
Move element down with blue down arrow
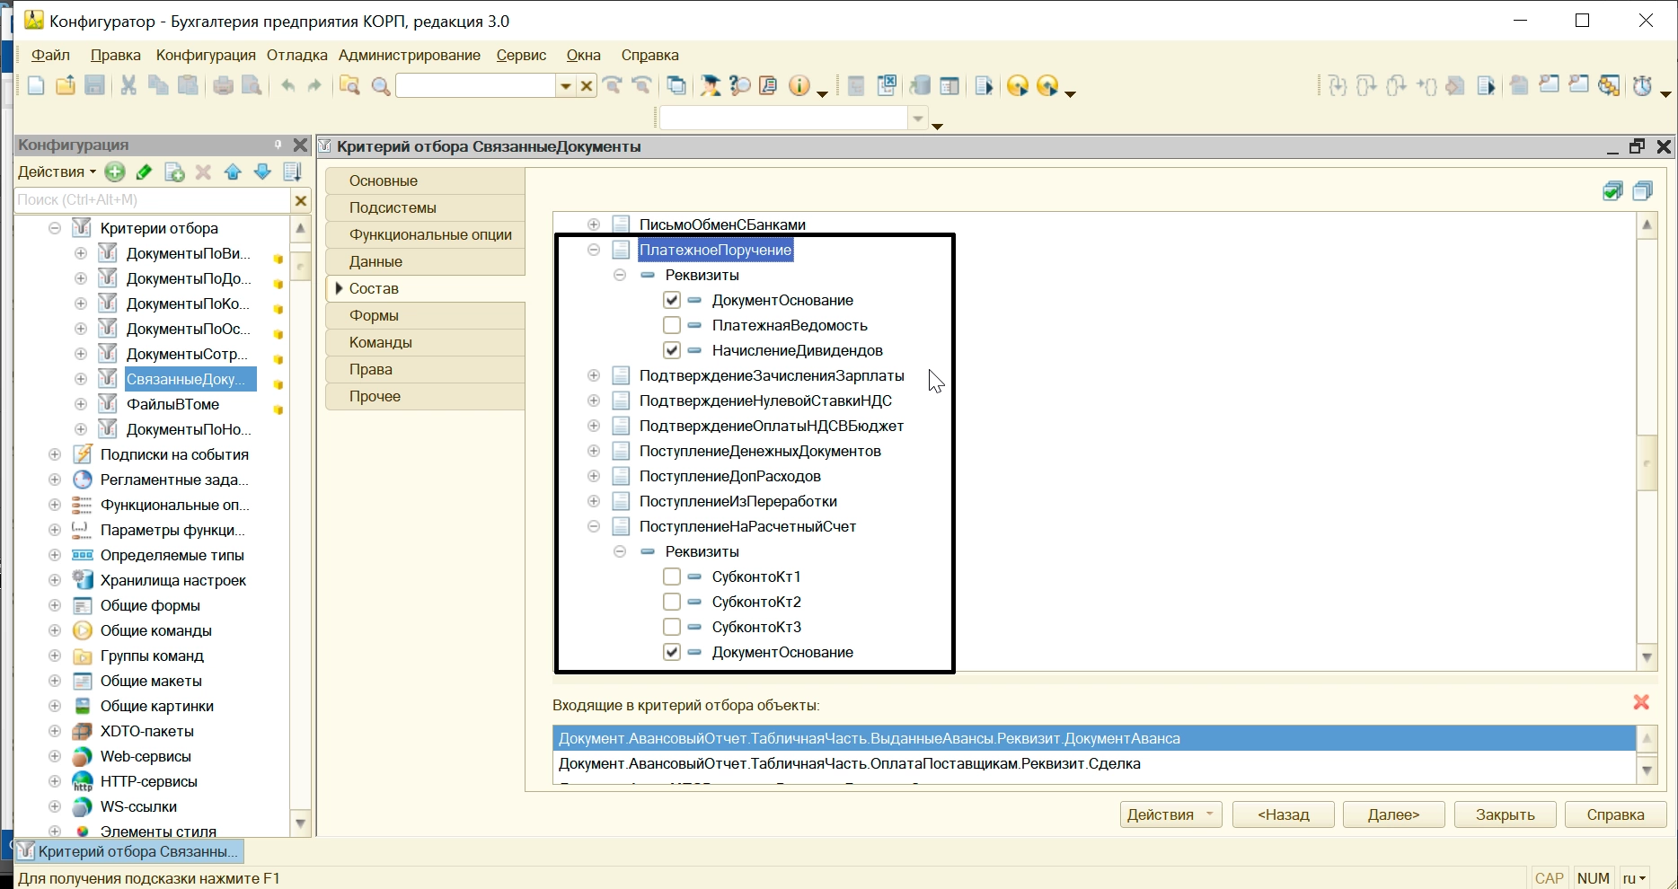click(x=262, y=172)
